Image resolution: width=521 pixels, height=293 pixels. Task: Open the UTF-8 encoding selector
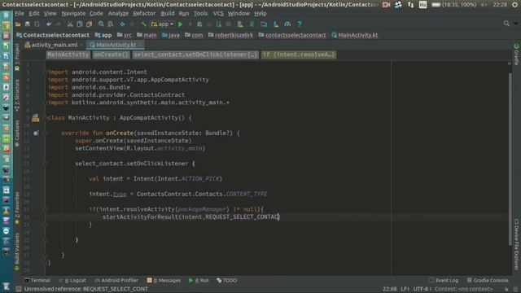pyautogui.click(x=422, y=289)
